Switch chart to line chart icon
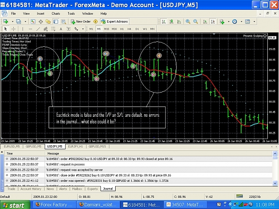This screenshot has width=279, height=209. coord(179,21)
